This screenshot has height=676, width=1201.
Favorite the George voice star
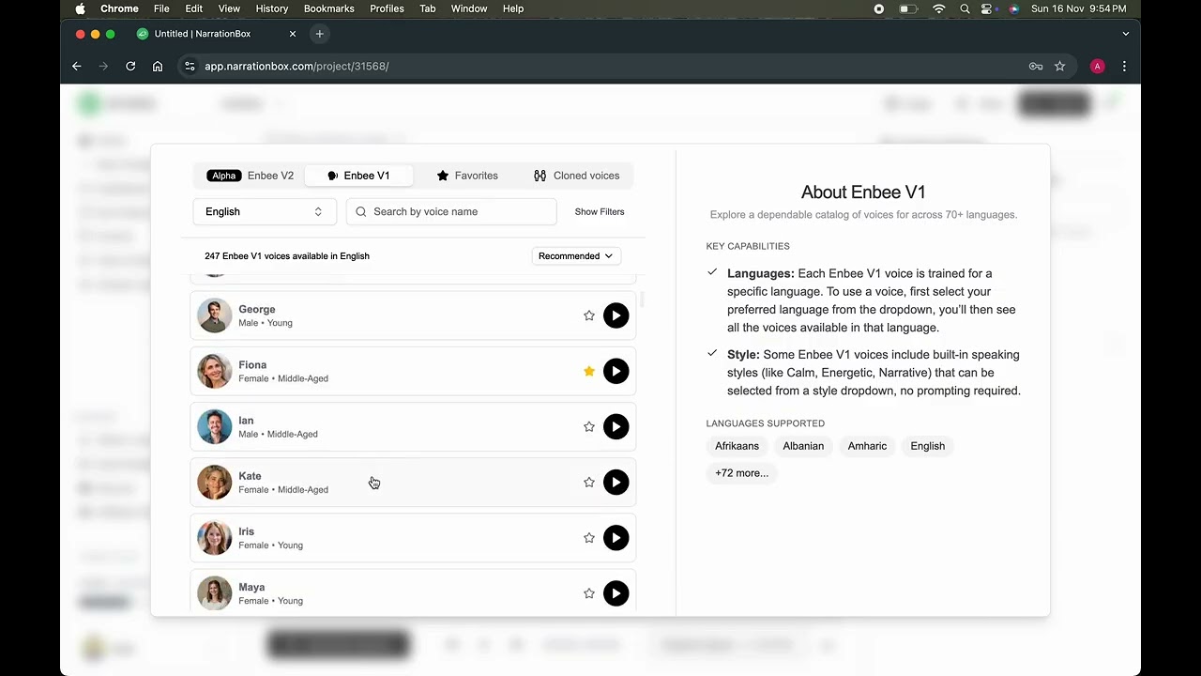[589, 315]
